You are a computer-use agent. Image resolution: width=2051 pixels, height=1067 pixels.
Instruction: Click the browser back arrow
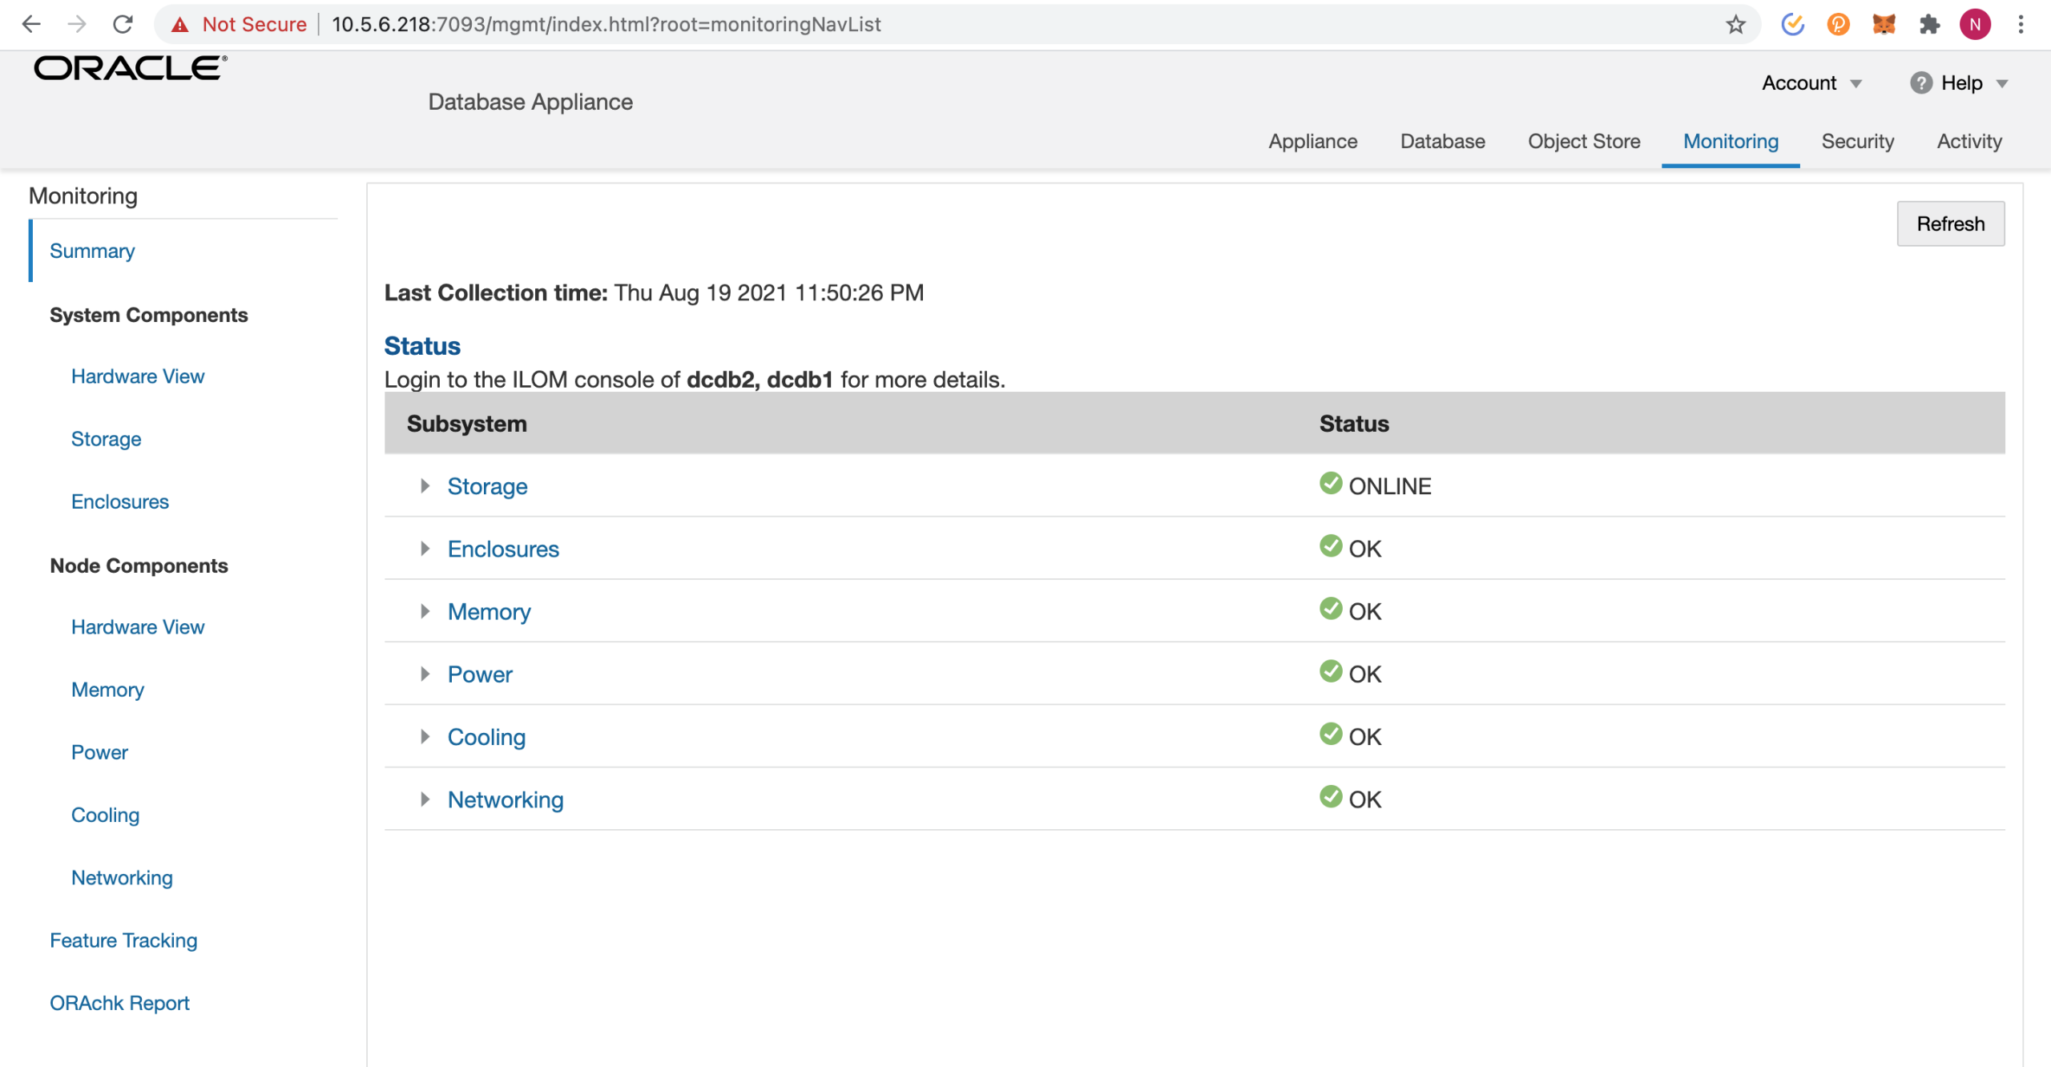(30, 24)
